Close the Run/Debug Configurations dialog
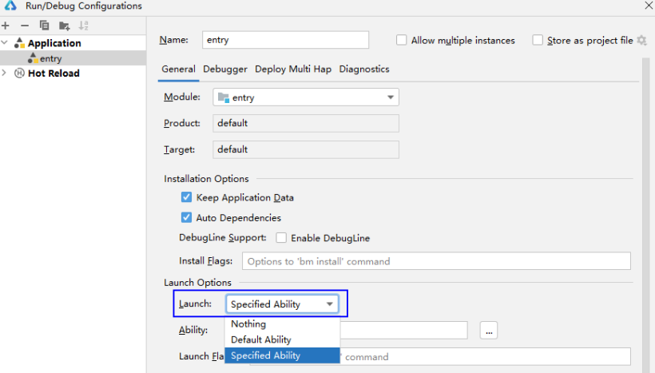The image size is (655, 373). coord(647,6)
